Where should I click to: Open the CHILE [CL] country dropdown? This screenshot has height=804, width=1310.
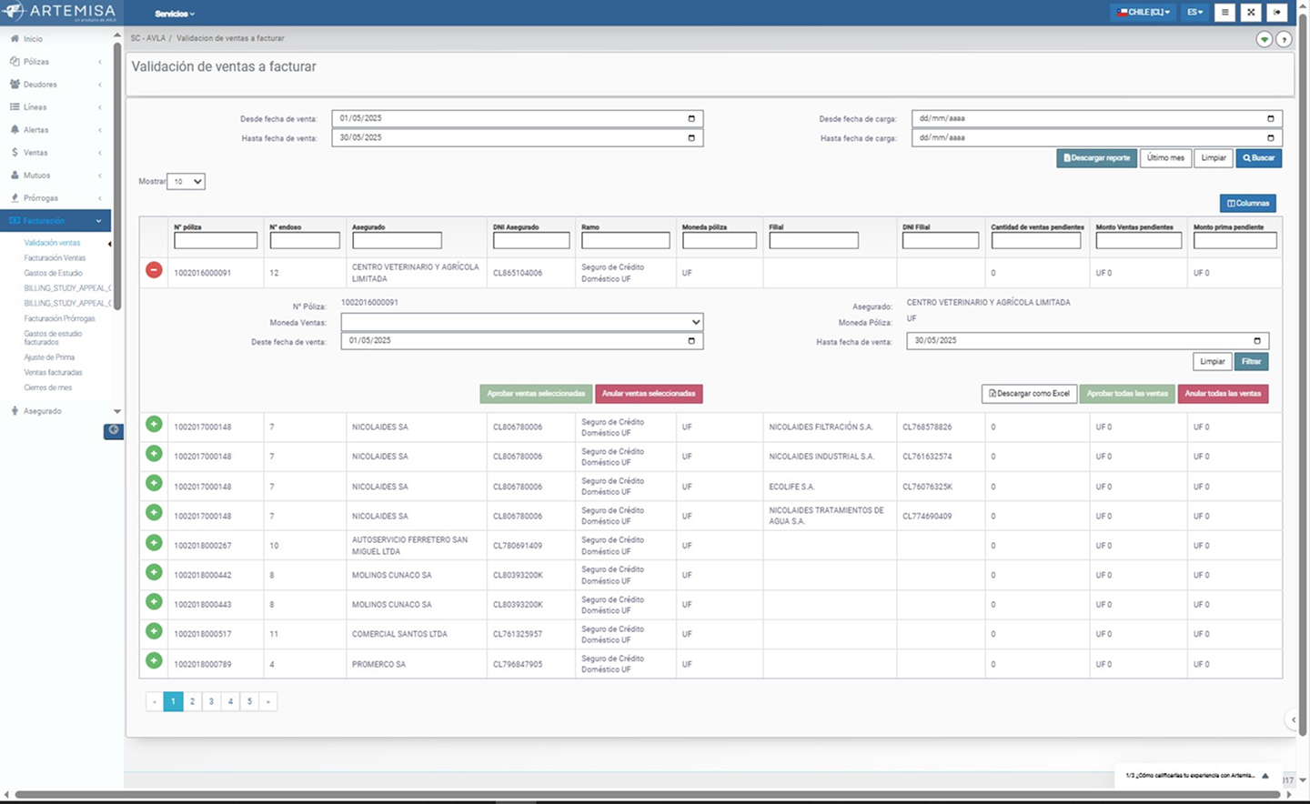click(x=1144, y=13)
